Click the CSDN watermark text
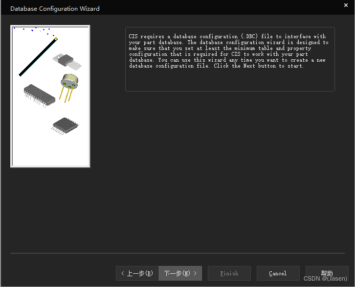 tap(325, 279)
